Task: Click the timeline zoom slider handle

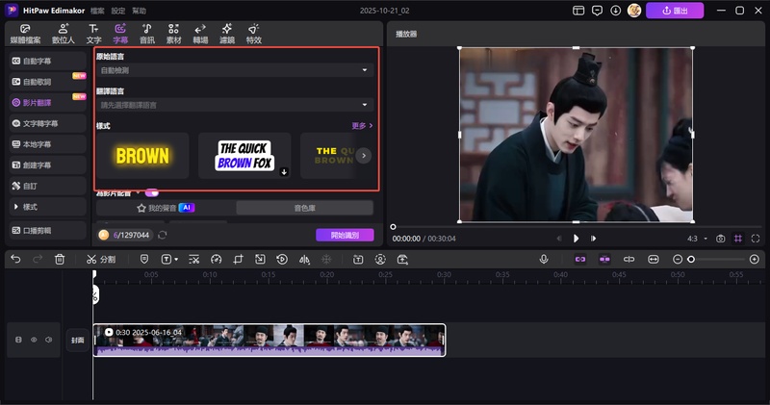Action: (x=691, y=259)
